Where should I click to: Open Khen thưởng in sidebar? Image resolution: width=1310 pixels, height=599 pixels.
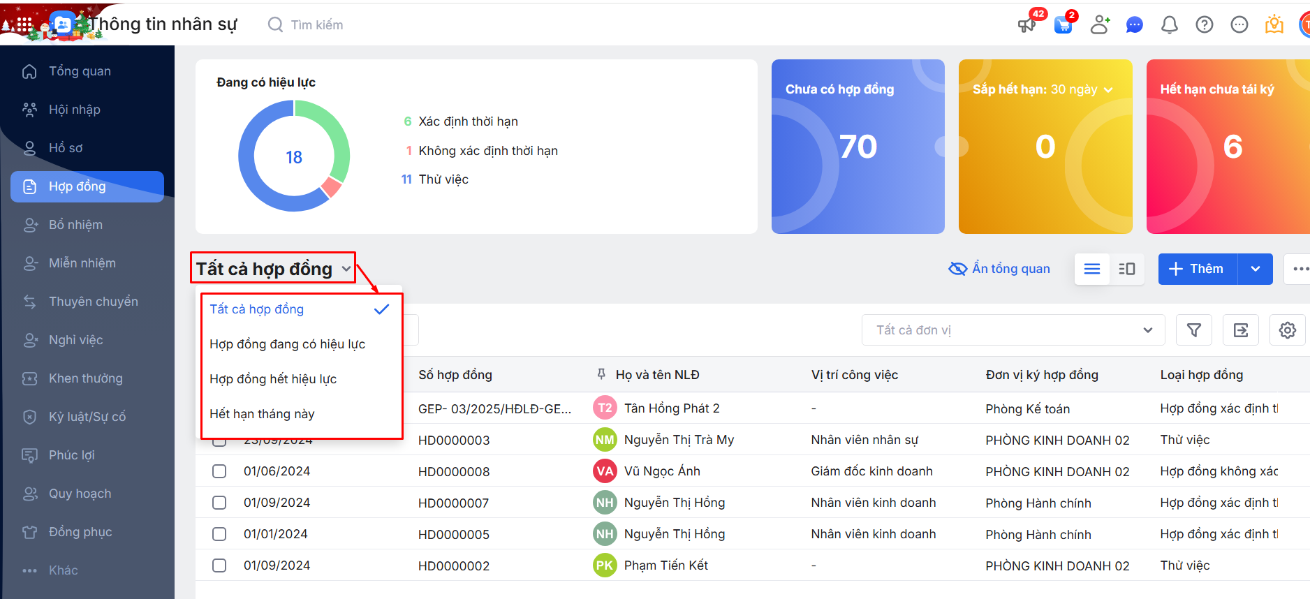[x=87, y=378]
